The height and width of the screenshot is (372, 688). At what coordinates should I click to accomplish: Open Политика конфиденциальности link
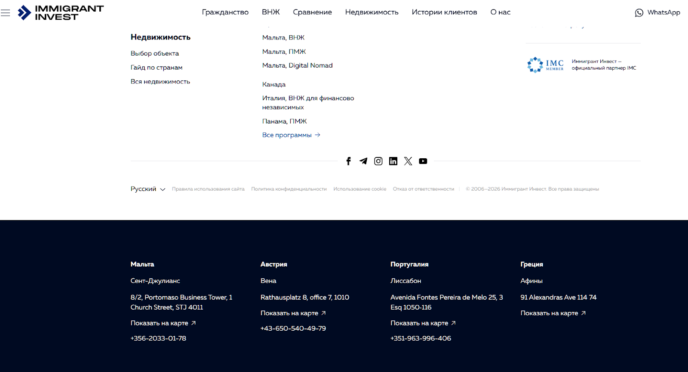(x=289, y=189)
